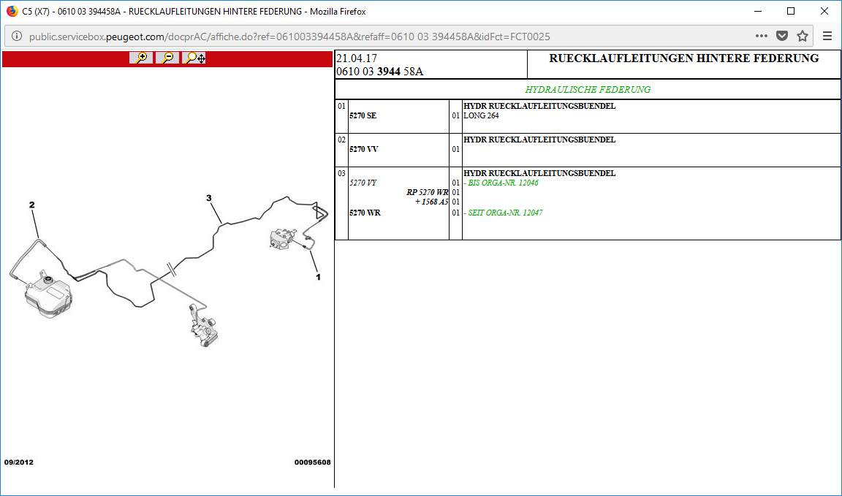Click the italic part number 5270 VY
842x496 pixels.
(363, 183)
